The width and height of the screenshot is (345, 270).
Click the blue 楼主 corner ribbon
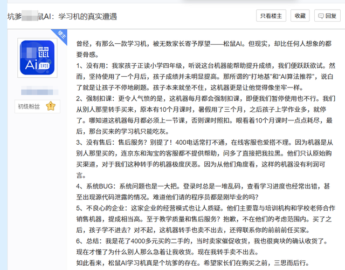pyautogui.click(x=61, y=35)
